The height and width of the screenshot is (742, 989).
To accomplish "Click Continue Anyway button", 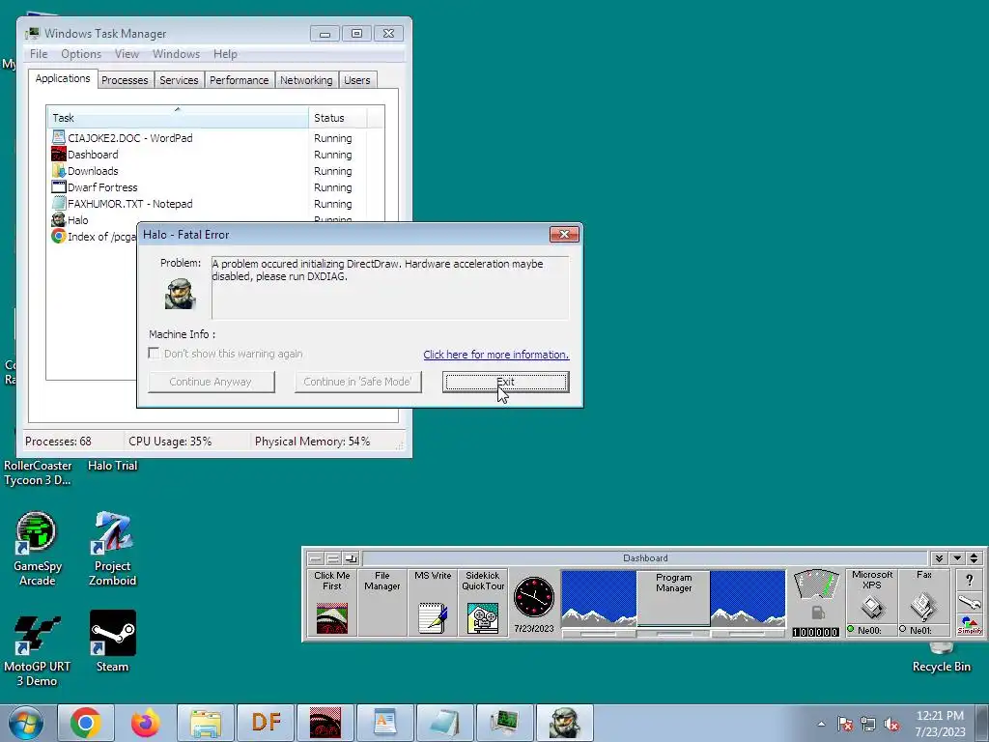I will click(212, 382).
